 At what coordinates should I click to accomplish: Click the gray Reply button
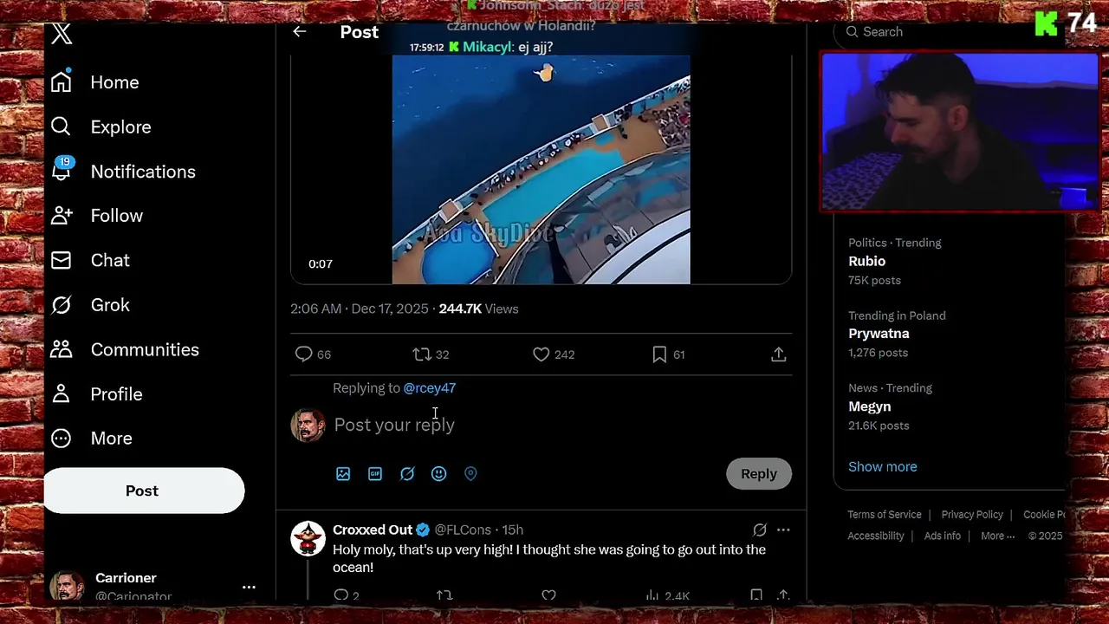(x=759, y=474)
